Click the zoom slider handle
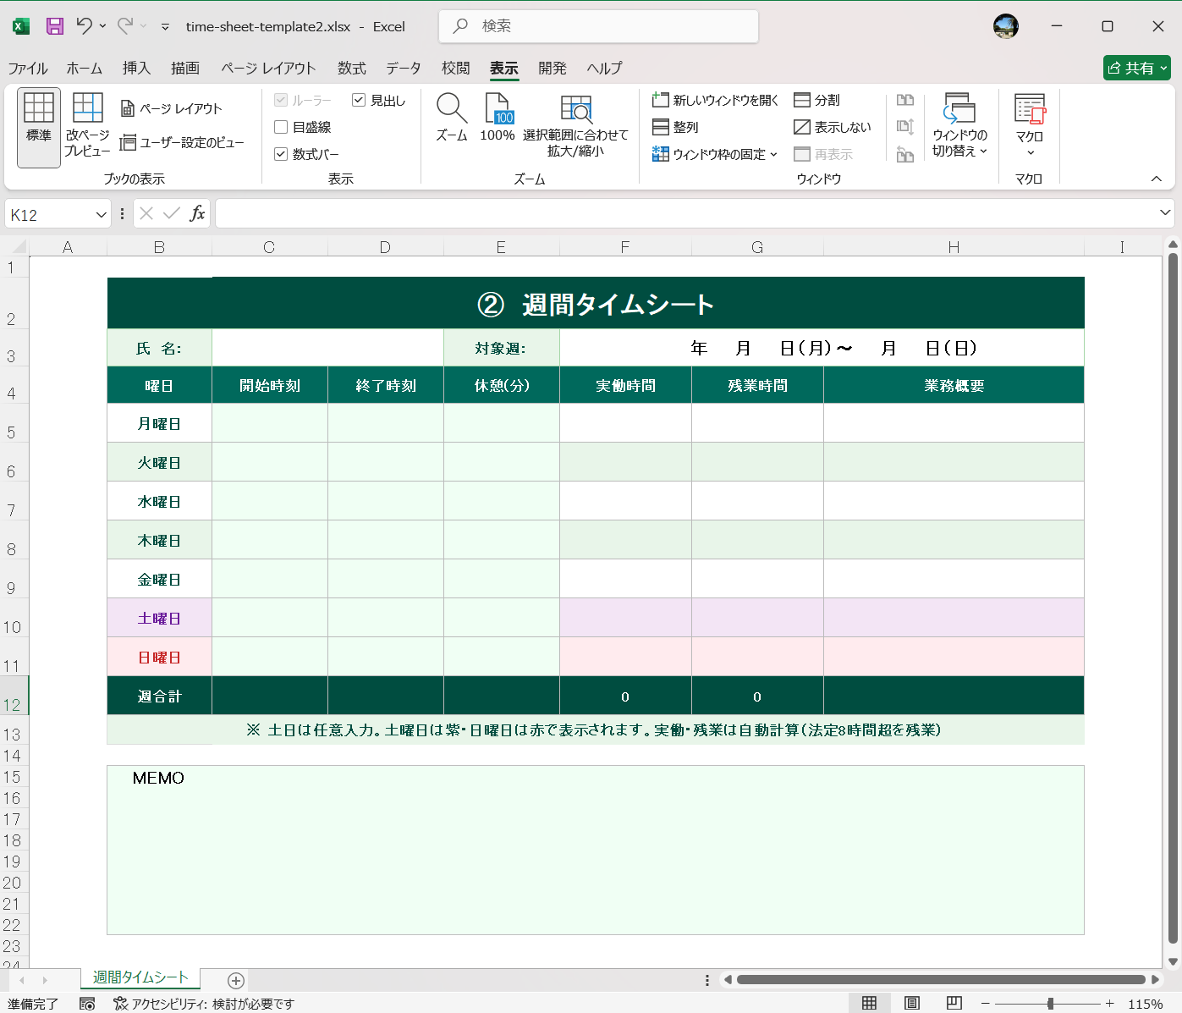Image resolution: width=1182 pixels, height=1013 pixels. [1050, 1003]
